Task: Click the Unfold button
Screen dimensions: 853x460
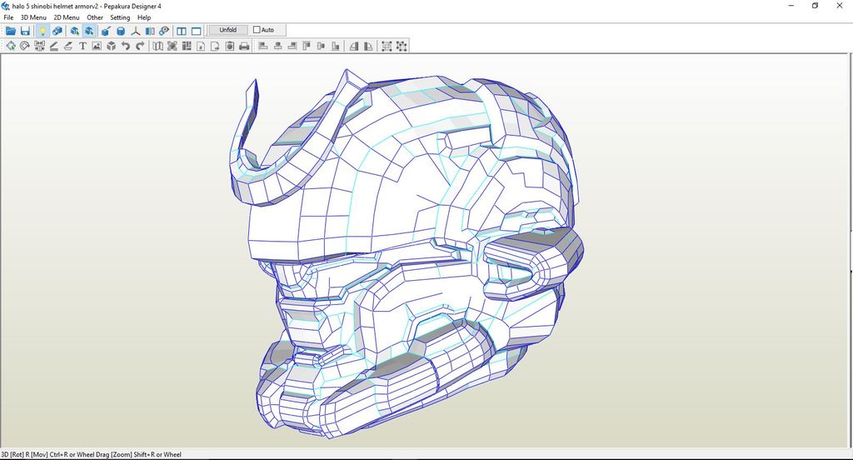Action: point(228,30)
